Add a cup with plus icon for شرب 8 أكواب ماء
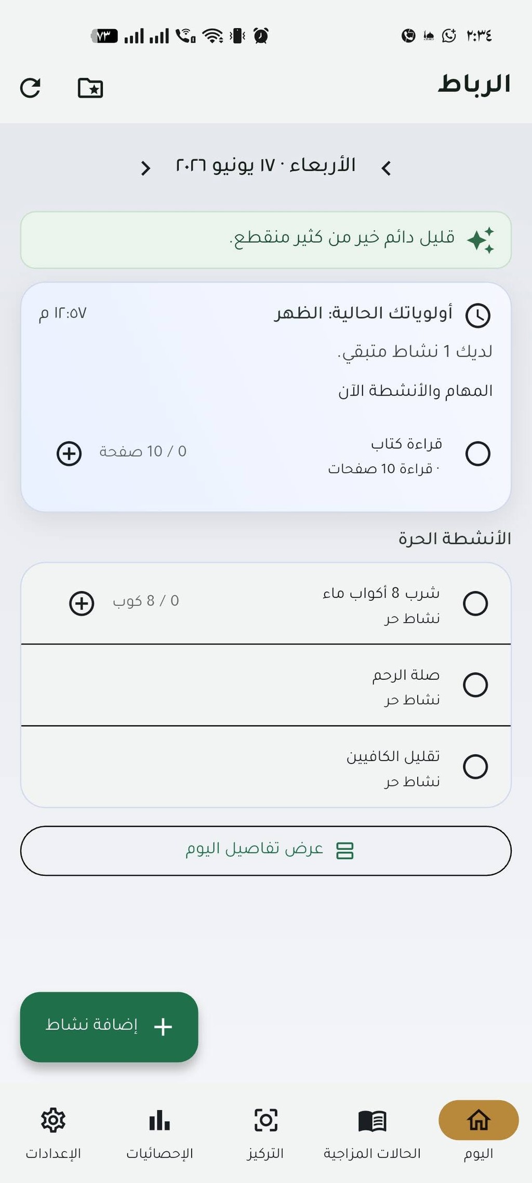This screenshot has width=532, height=1183. (x=82, y=603)
